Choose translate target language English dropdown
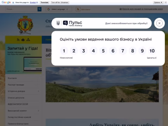This screenshot has width=168, height=126. (x=34, y=2)
